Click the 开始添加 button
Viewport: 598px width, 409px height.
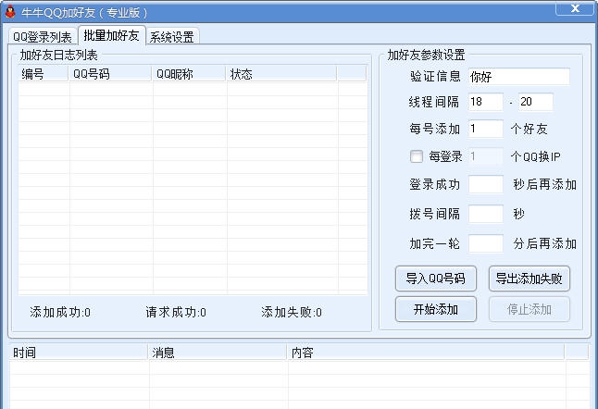(x=435, y=309)
